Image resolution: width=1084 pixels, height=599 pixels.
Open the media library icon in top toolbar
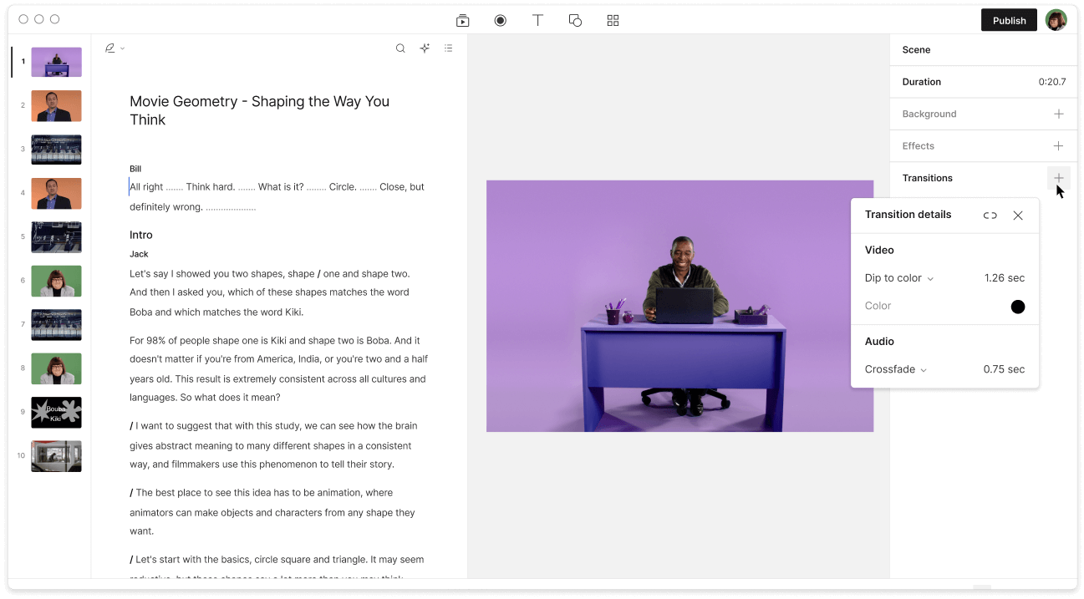(x=463, y=21)
